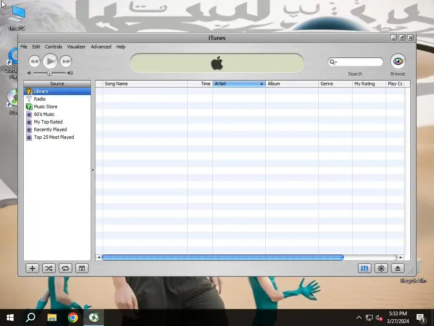Image resolution: width=434 pixels, height=326 pixels.
Task: Open the Edit menu
Action: [x=36, y=47]
